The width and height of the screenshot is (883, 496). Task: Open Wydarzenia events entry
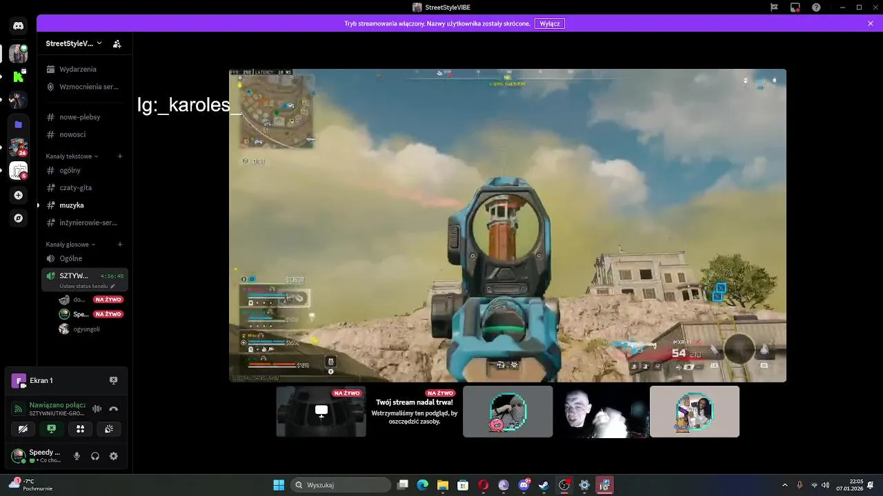coord(84,69)
